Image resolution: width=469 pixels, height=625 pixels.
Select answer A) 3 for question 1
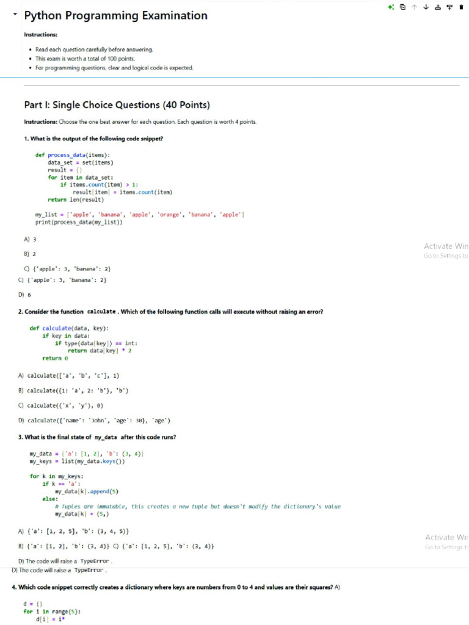30,239
